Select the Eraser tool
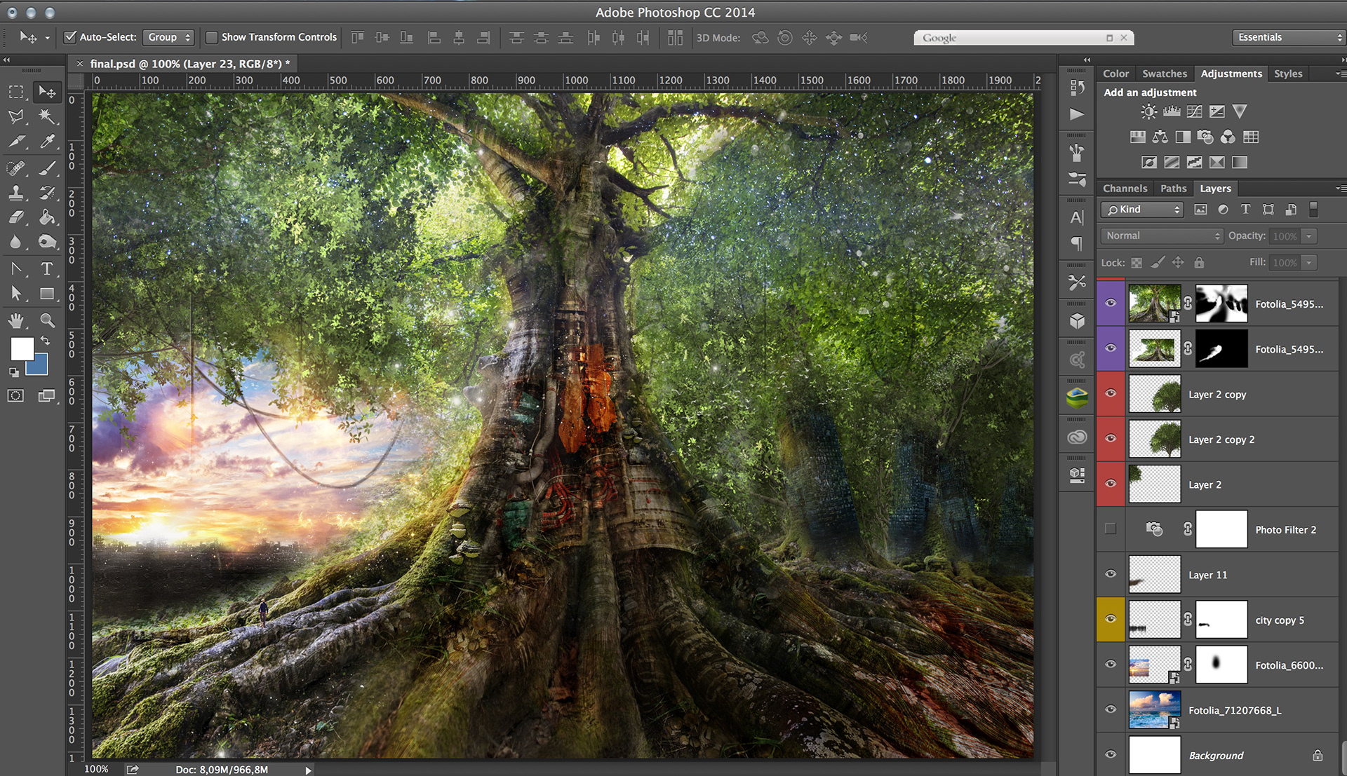Screen dimensions: 1347x776 16,217
